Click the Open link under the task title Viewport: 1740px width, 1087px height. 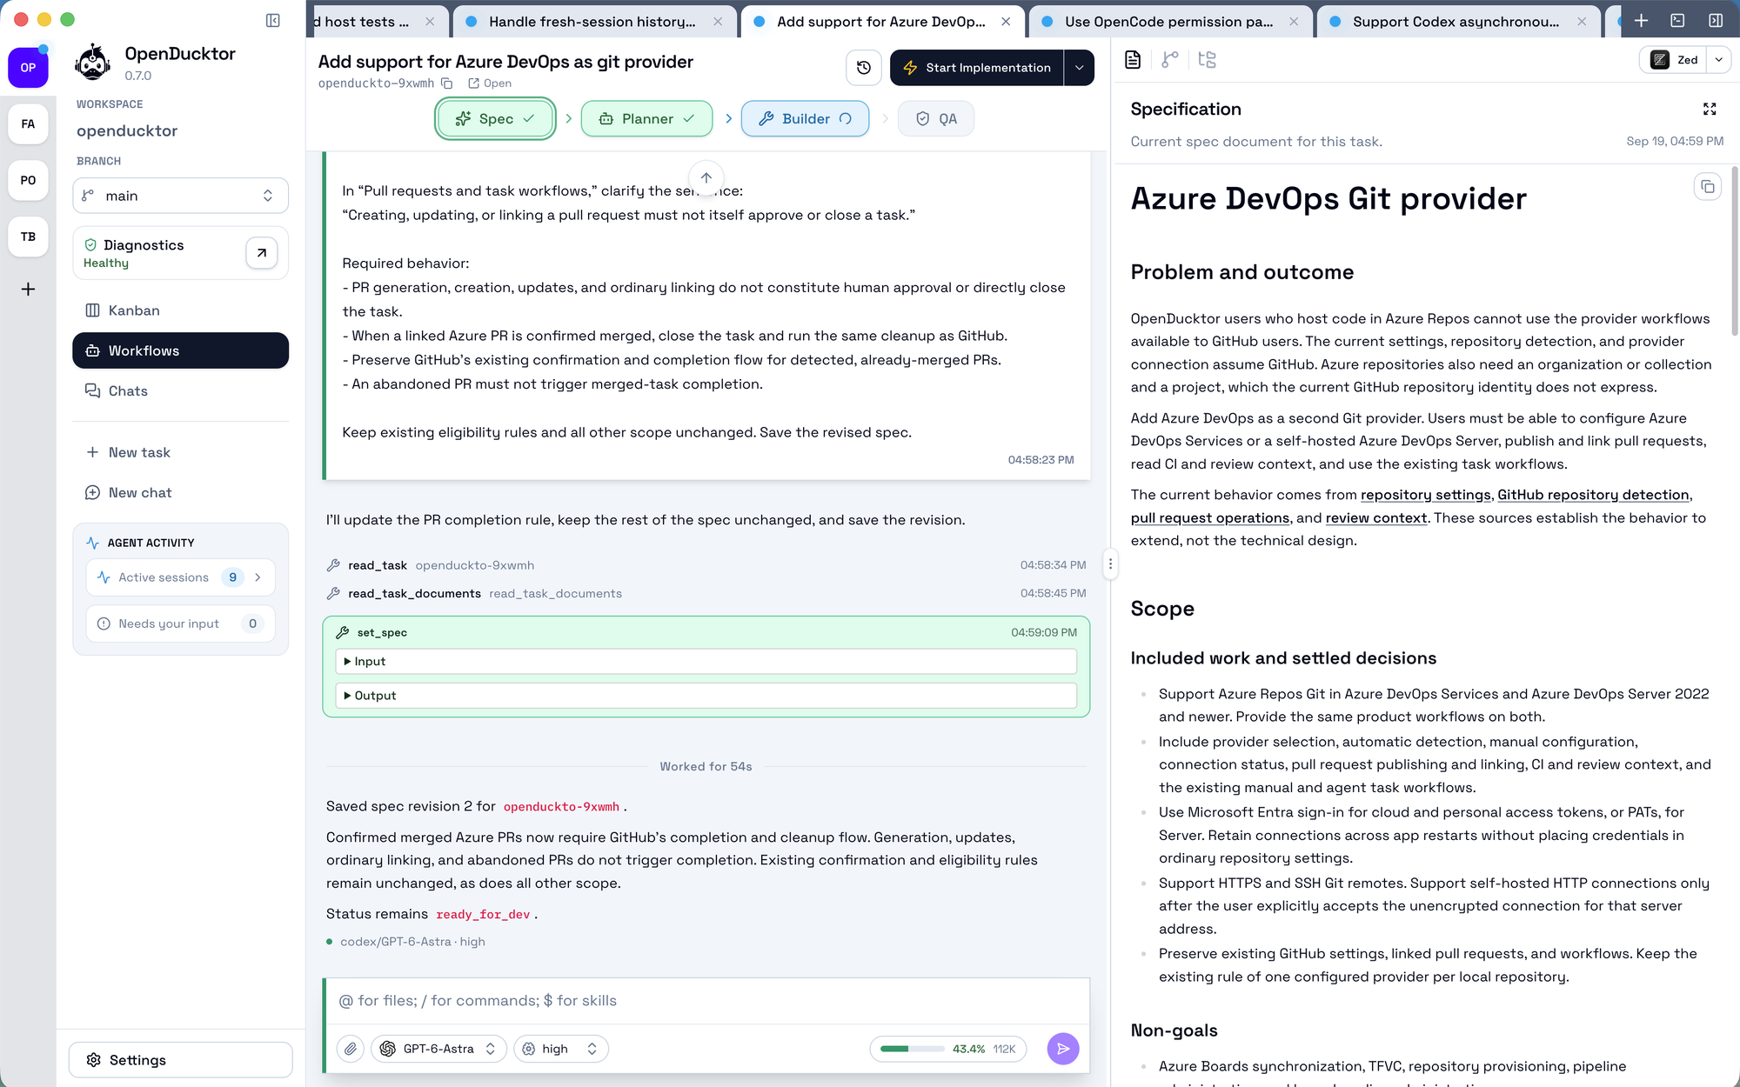pyautogui.click(x=490, y=83)
